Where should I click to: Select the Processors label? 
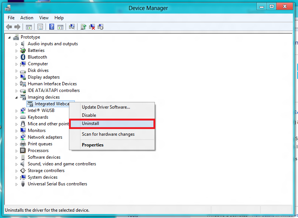pyautogui.click(x=38, y=151)
